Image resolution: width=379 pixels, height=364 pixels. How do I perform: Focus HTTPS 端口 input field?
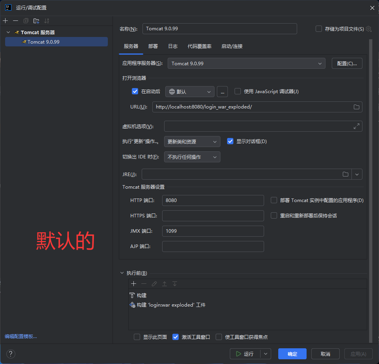(x=213, y=215)
